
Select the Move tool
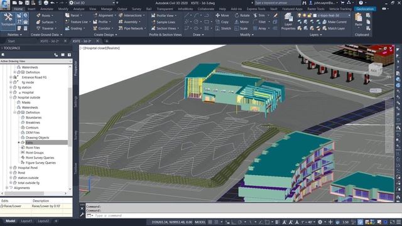coord(222,15)
